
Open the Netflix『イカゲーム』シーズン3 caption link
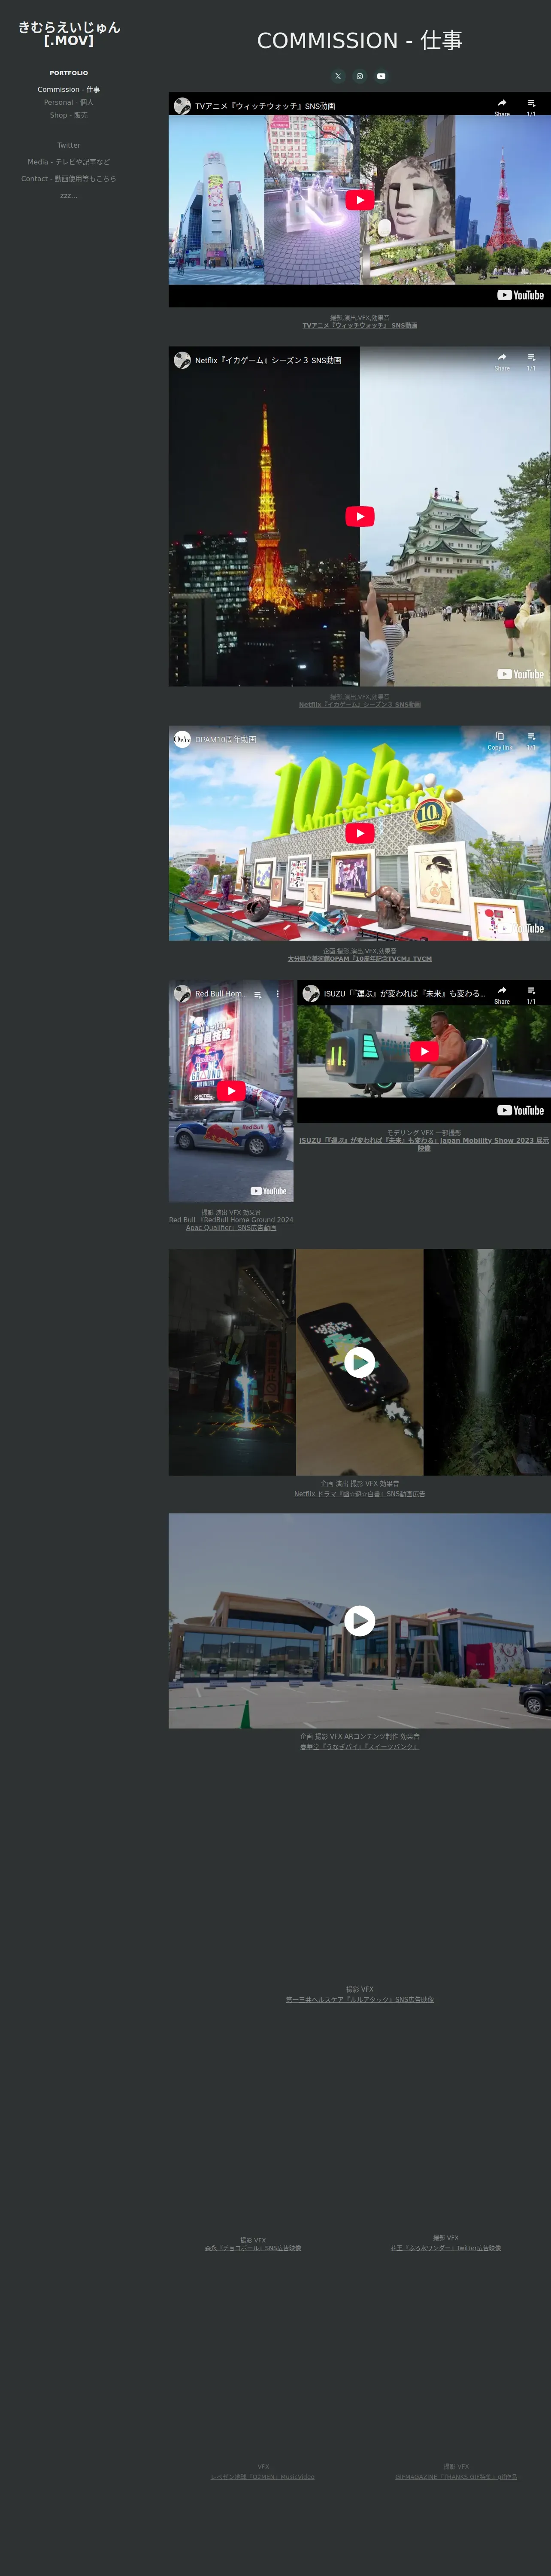pyautogui.click(x=360, y=704)
